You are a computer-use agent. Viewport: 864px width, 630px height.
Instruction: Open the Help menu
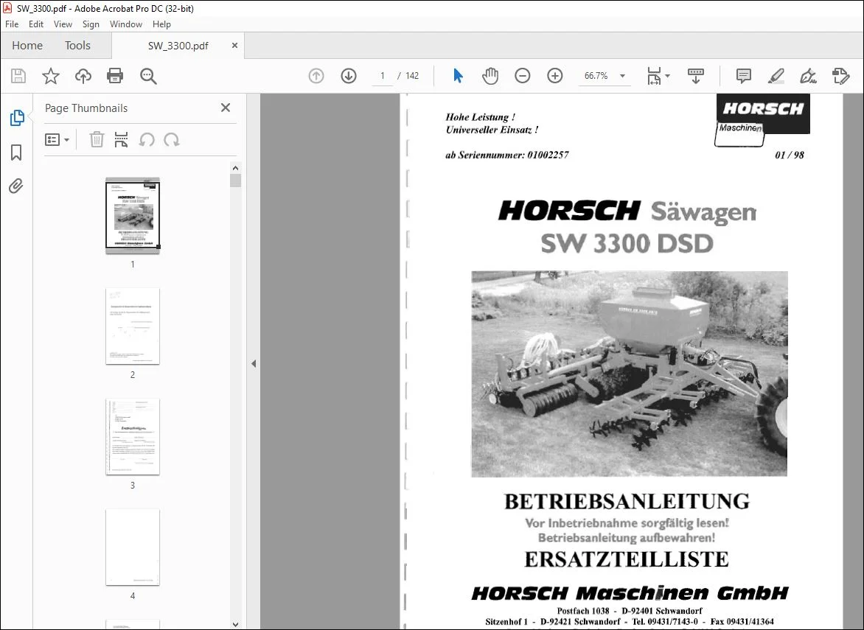pos(161,24)
